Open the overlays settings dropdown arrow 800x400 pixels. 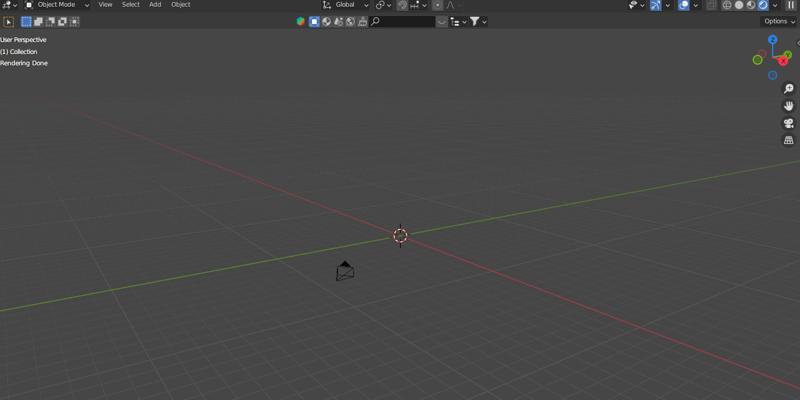point(696,5)
